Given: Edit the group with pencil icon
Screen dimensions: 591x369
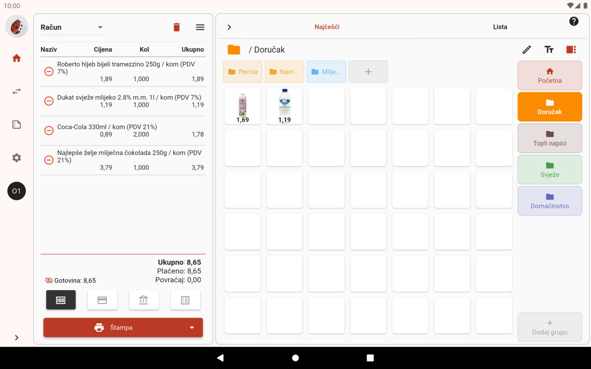Looking at the screenshot, I should (527, 50).
